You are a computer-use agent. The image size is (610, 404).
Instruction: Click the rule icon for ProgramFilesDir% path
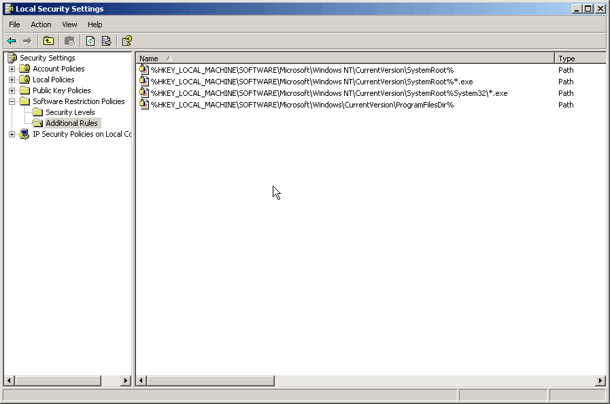pyautogui.click(x=144, y=105)
